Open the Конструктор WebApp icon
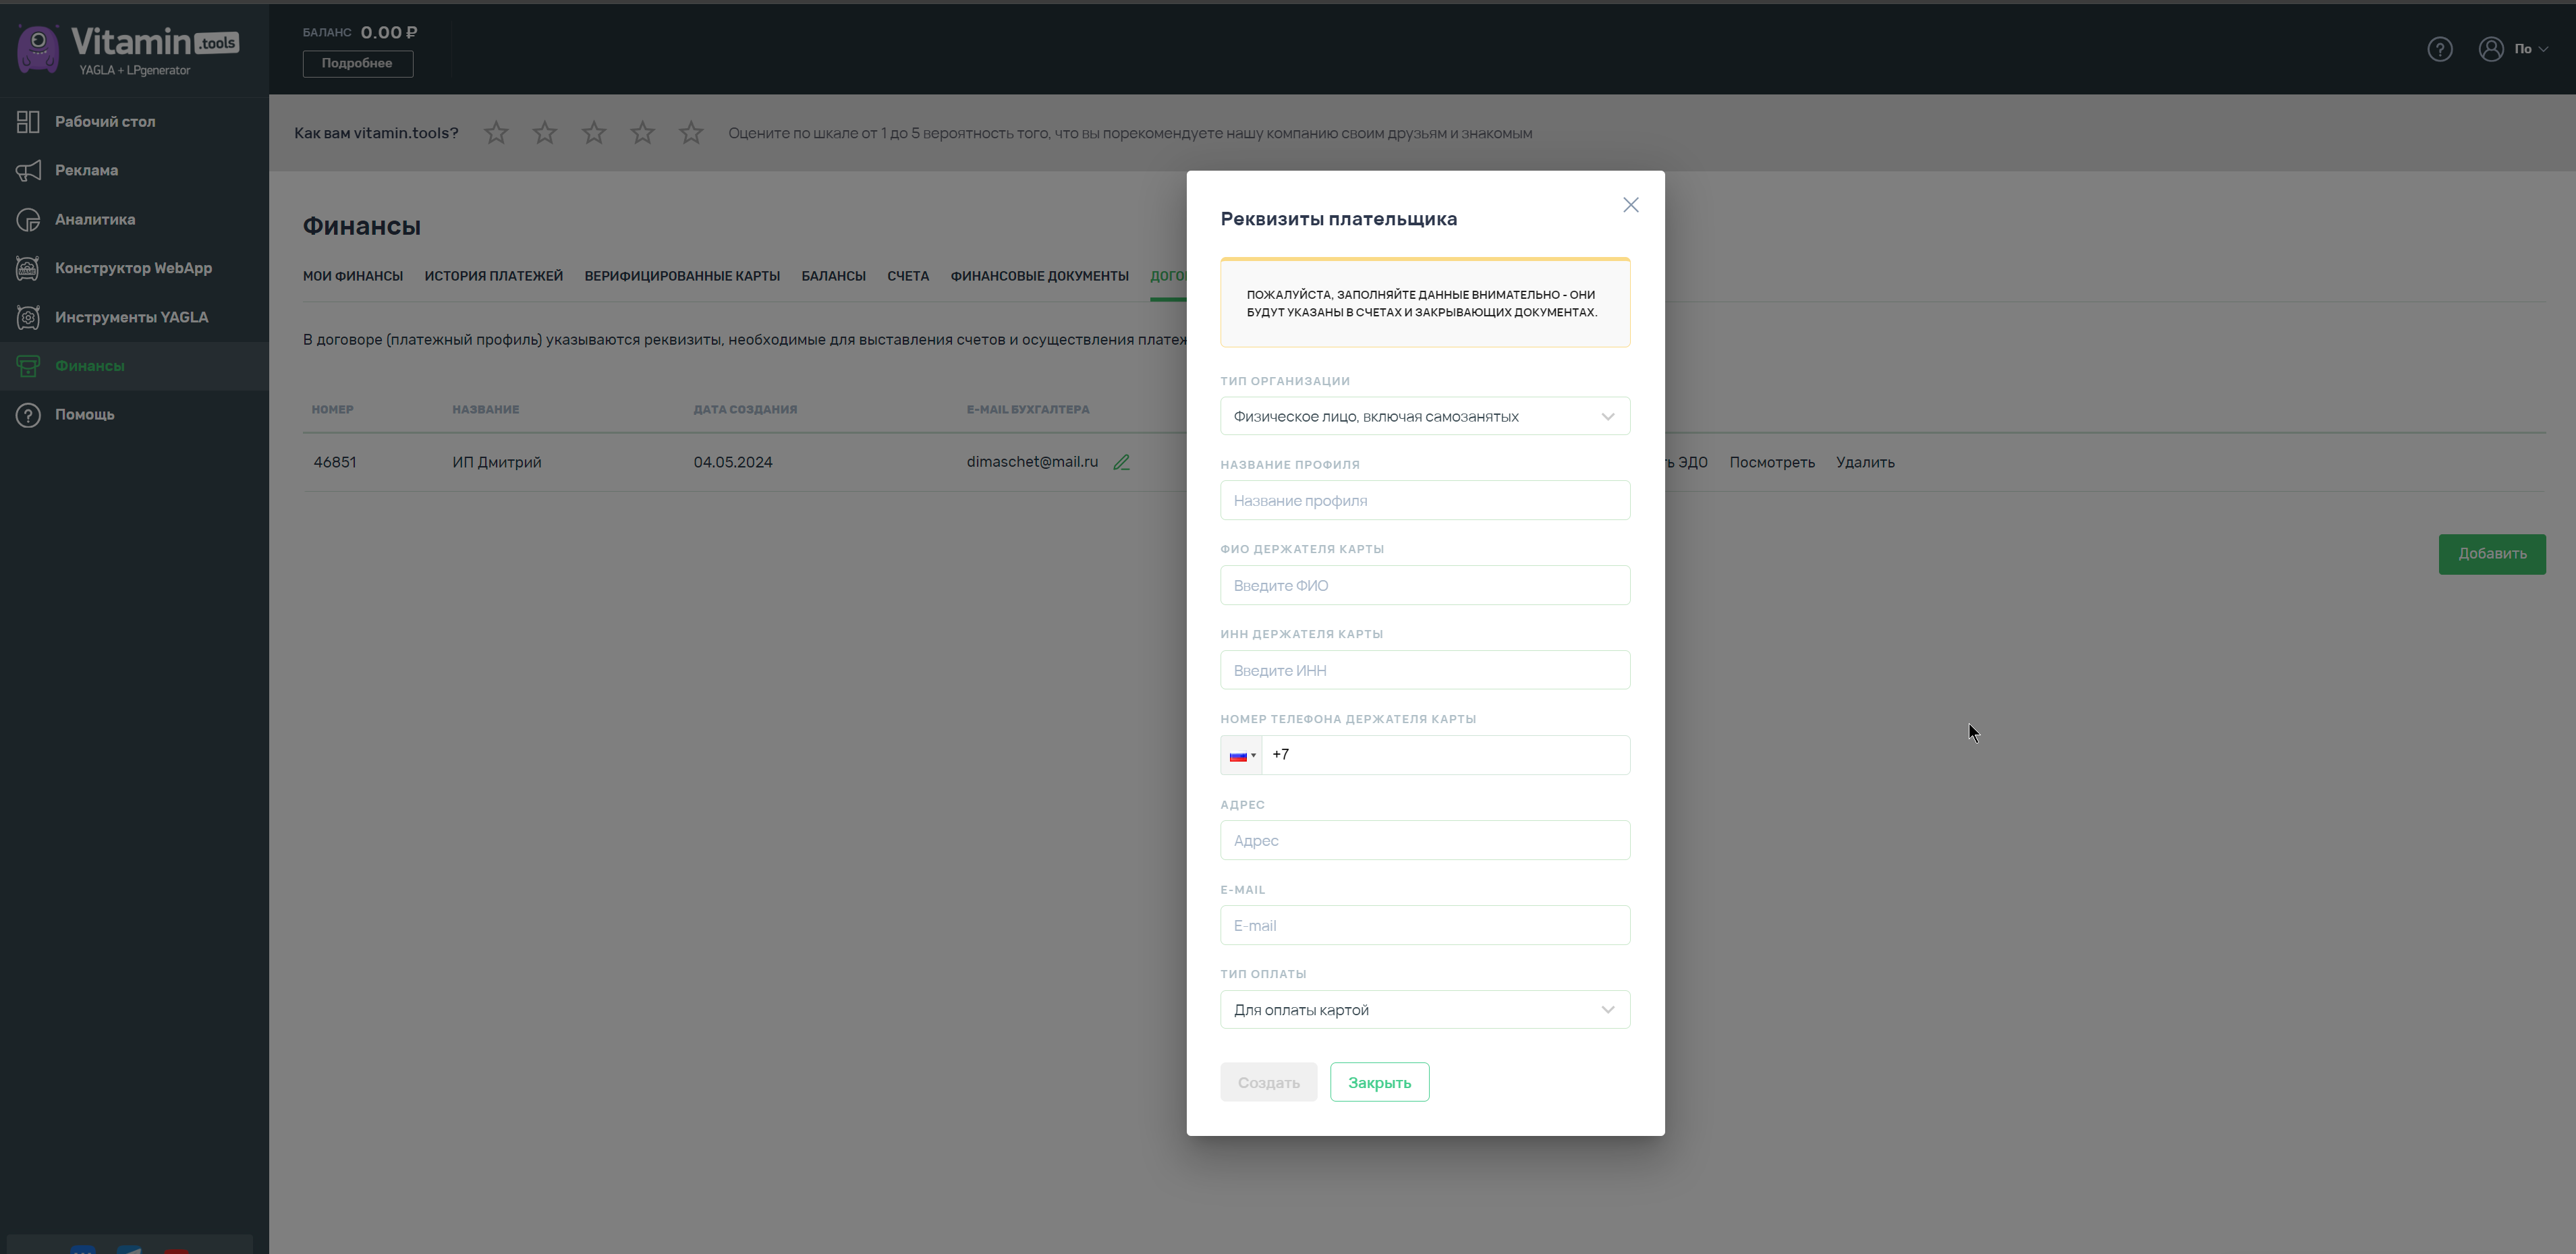 click(x=28, y=268)
